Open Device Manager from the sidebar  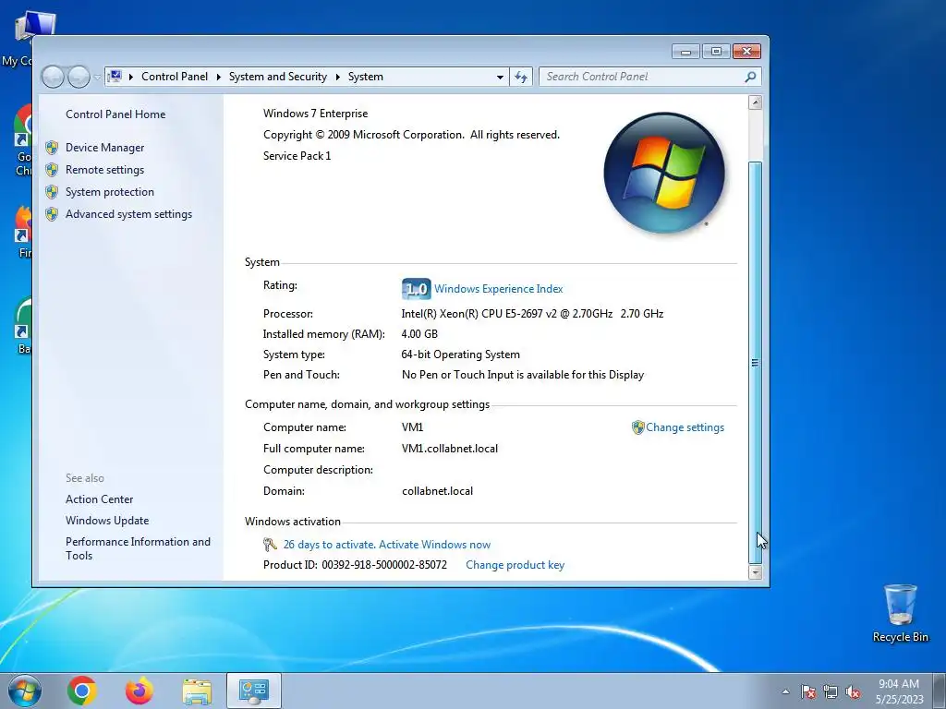click(105, 148)
